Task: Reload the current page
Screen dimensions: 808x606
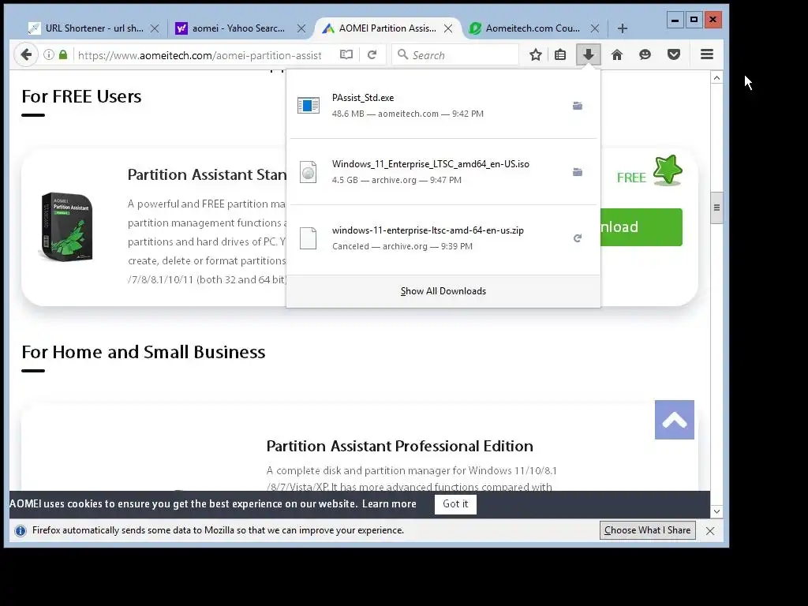Action: coord(372,54)
